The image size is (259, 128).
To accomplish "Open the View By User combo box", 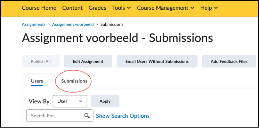I will click(70, 101).
